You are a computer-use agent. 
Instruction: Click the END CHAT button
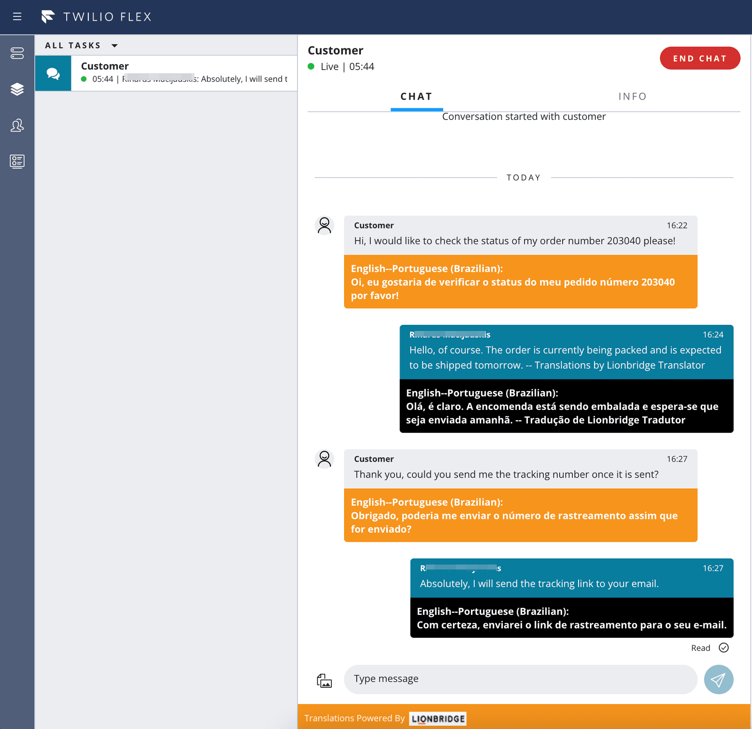click(x=700, y=58)
